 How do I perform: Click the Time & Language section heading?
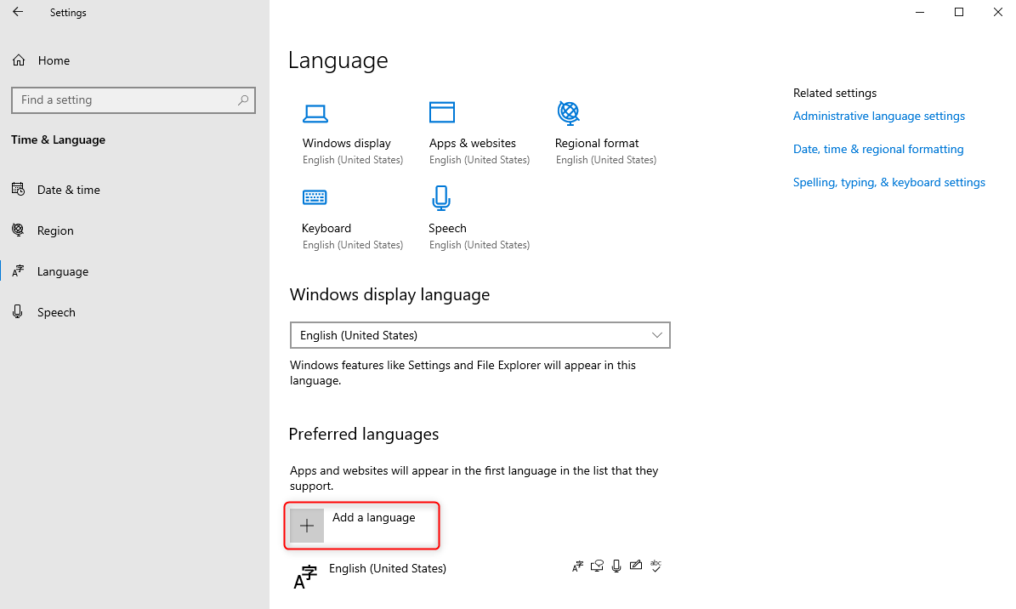[x=59, y=139]
